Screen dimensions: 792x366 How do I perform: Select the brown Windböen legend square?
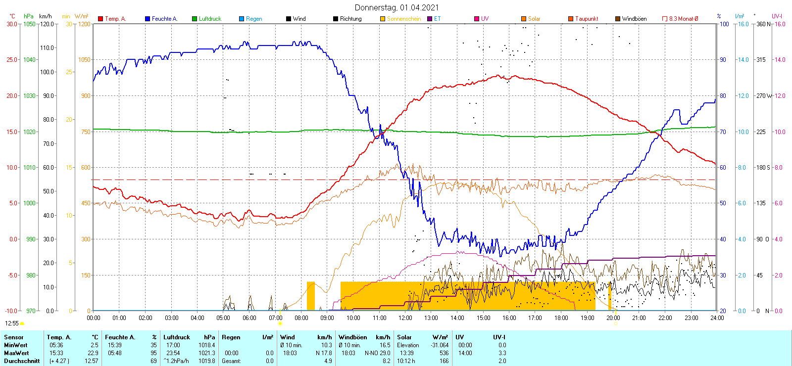point(618,19)
